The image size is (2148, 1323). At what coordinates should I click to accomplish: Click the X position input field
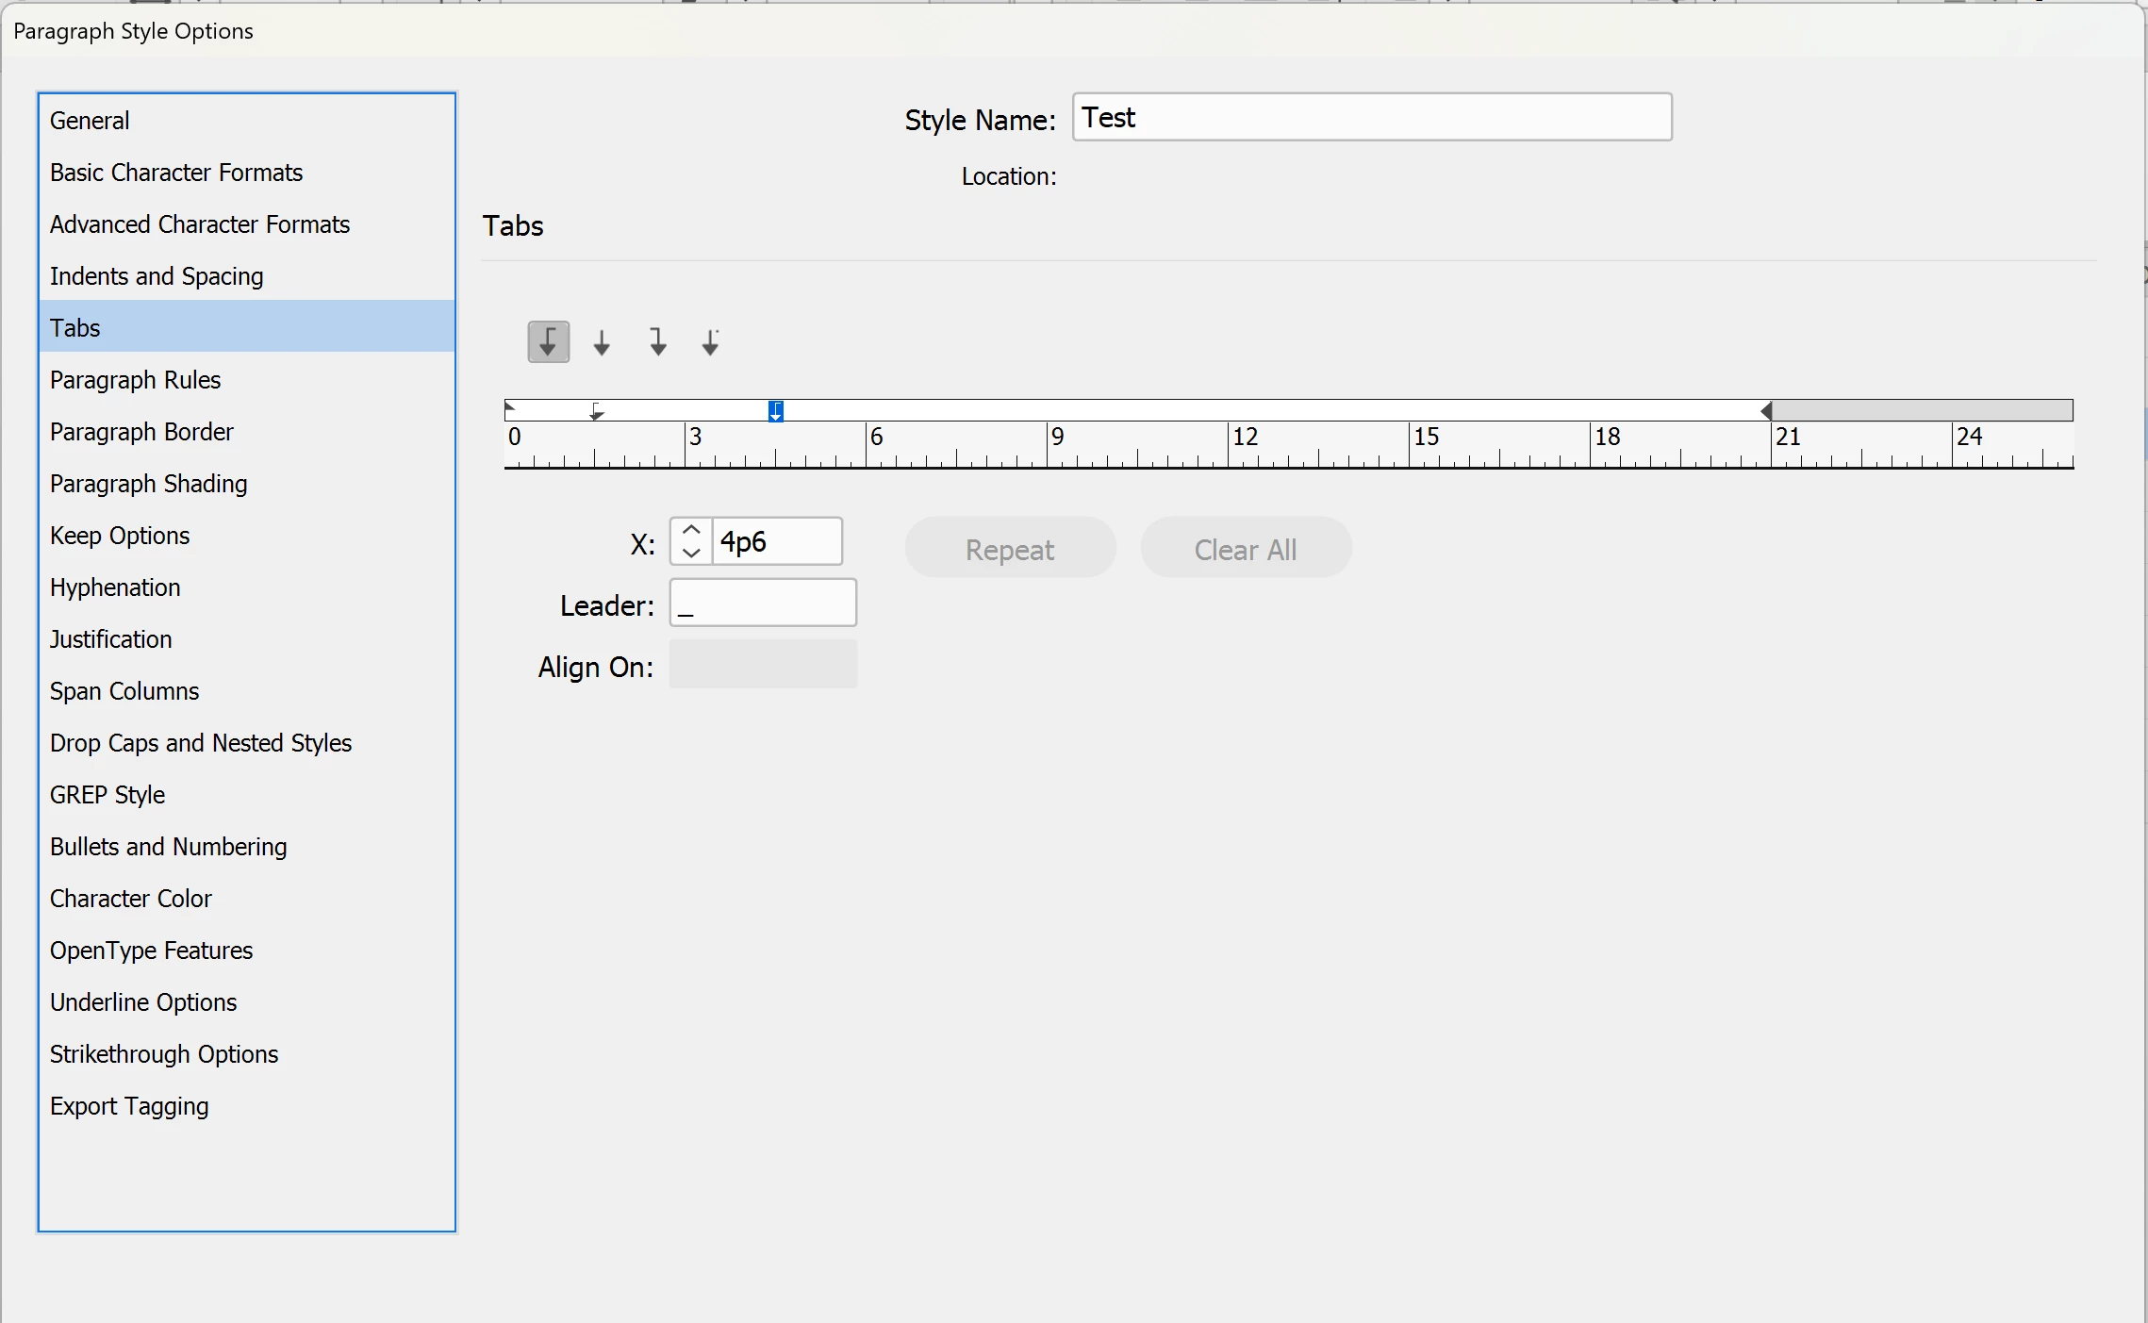point(776,542)
